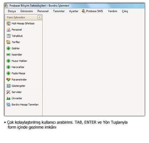Collapse the Tüm İşlemler panel with the arrow
This screenshot has width=149, height=143.
click(x=40, y=17)
